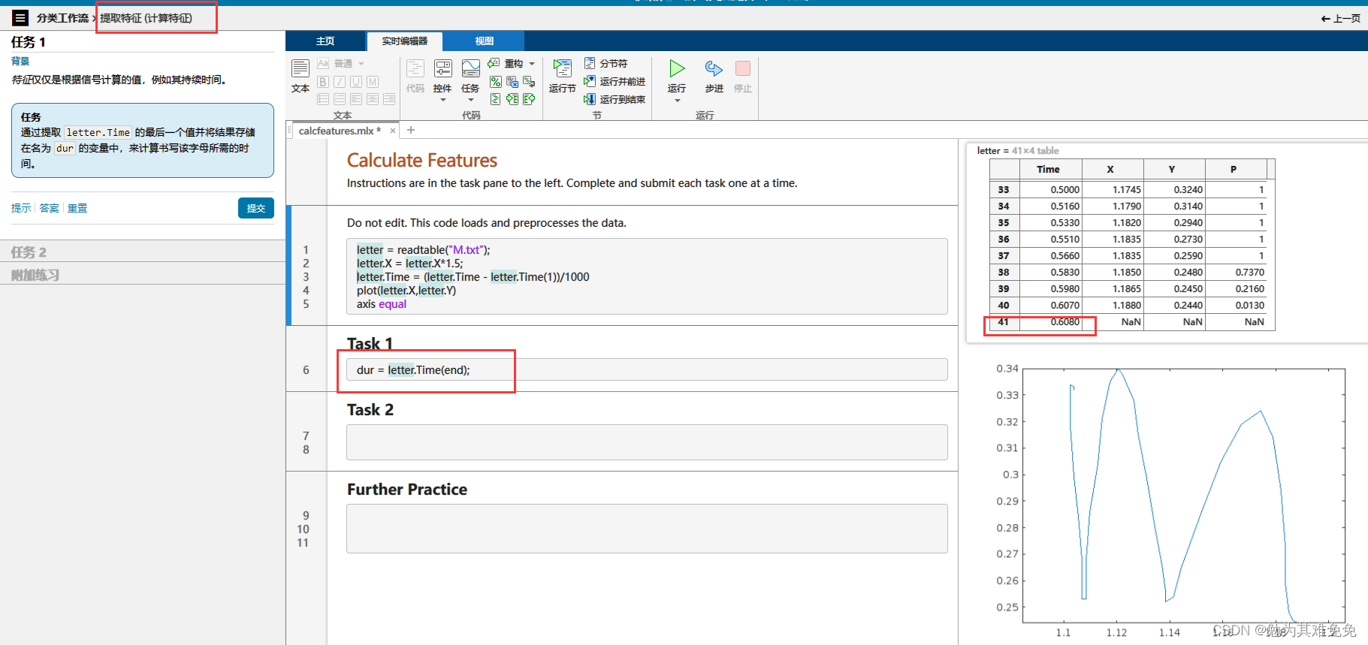The image size is (1368, 645).
Task: Click the 重置 (Reset) link
Action: (77, 208)
